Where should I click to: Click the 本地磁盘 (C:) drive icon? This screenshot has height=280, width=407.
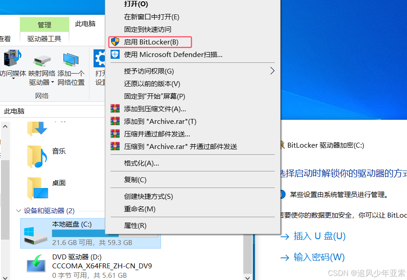[36, 236]
